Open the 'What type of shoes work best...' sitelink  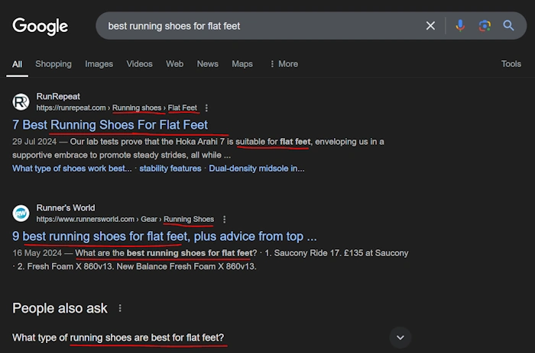pyautogui.click(x=72, y=168)
